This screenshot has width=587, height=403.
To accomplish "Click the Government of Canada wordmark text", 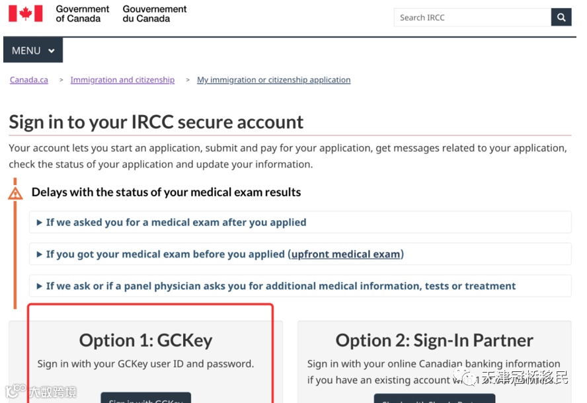I will (82, 14).
